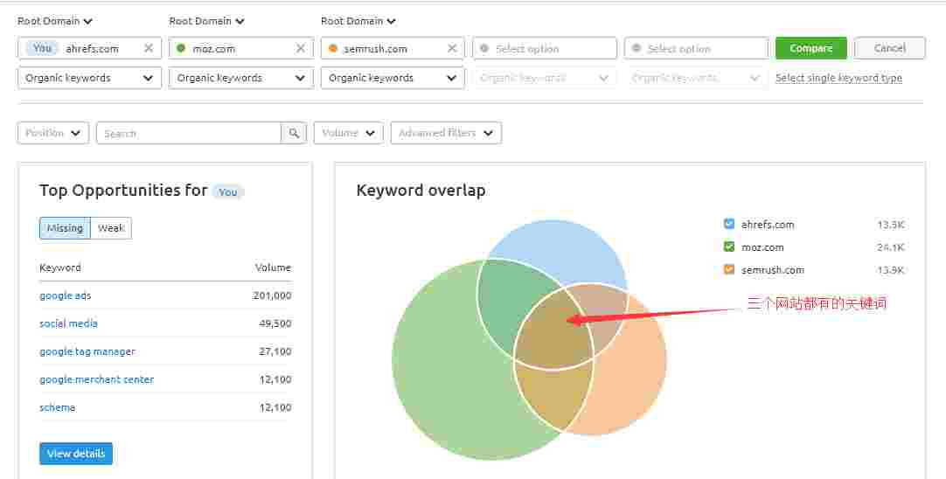Select the Missing tab
This screenshot has height=479, width=946.
pyautogui.click(x=65, y=228)
